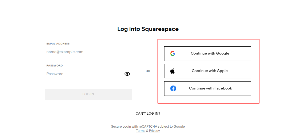
Task: Click into the Password field
Action: pos(84,74)
